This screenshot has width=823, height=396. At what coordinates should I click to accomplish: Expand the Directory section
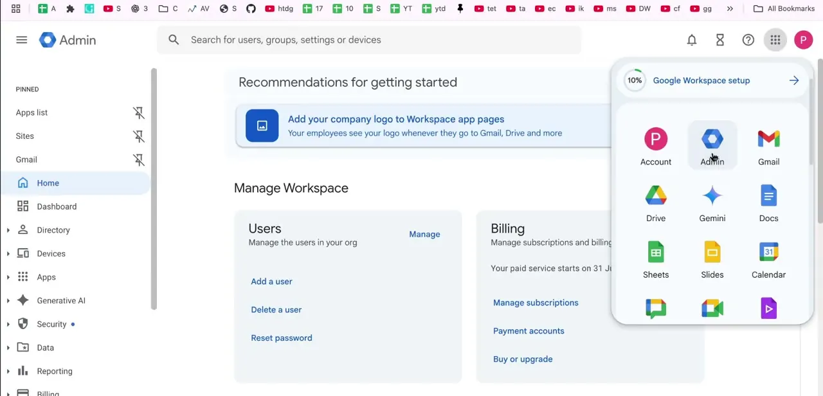[x=8, y=230]
